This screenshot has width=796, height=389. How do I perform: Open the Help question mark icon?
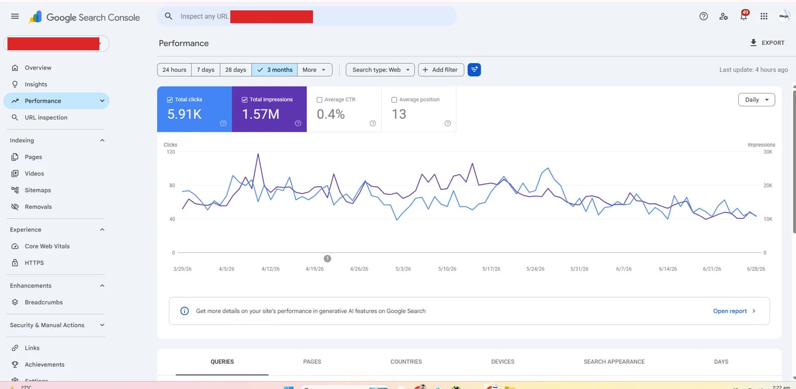(703, 16)
